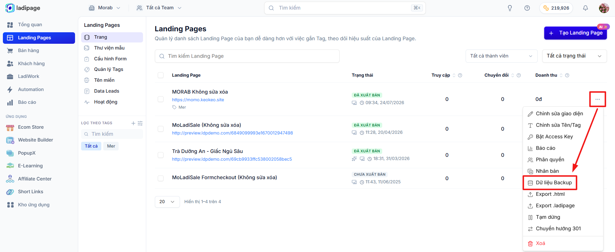Open the https://momo.keokeo.site link
This screenshot has height=252, width=615.
[198, 100]
